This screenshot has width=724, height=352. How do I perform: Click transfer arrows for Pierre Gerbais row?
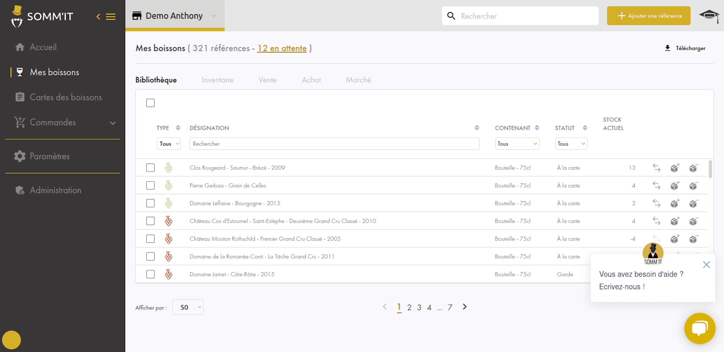click(x=657, y=185)
